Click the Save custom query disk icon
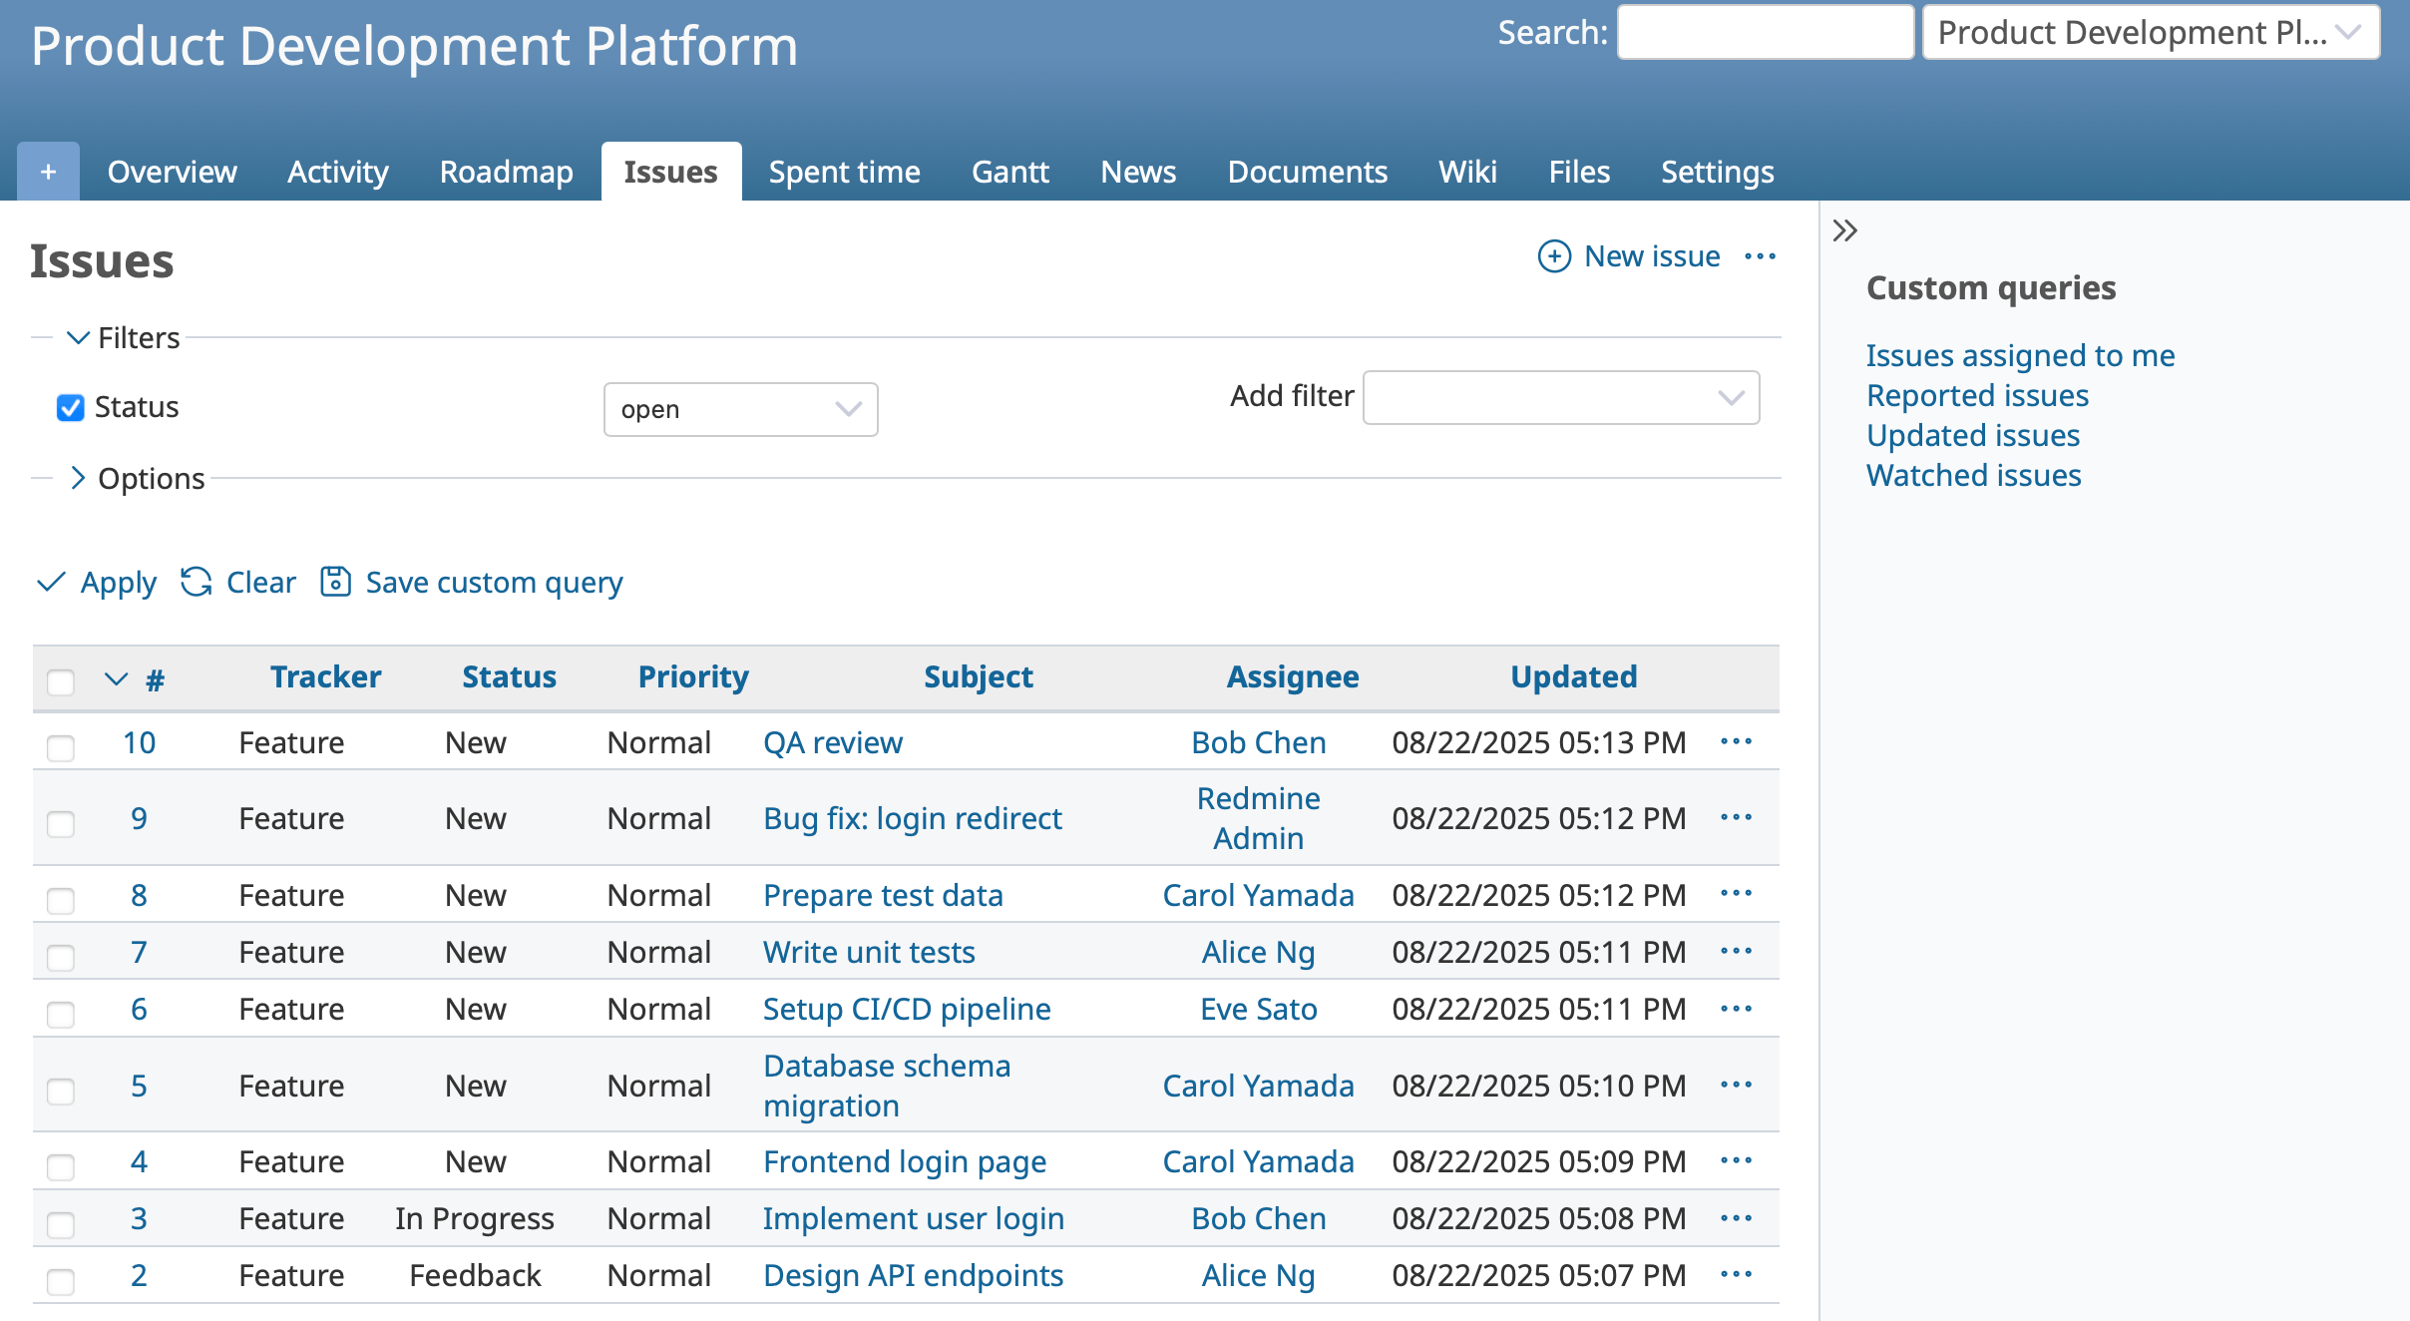 (335, 582)
